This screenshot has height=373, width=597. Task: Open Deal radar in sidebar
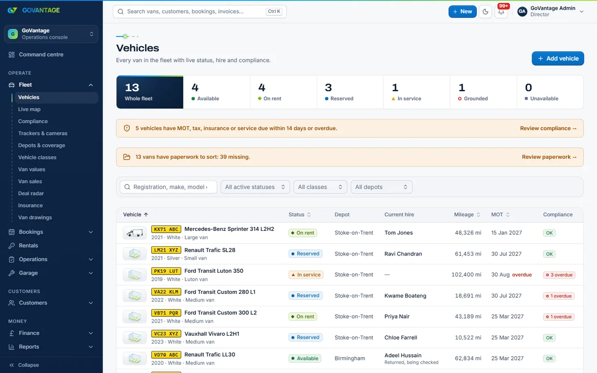(x=31, y=193)
